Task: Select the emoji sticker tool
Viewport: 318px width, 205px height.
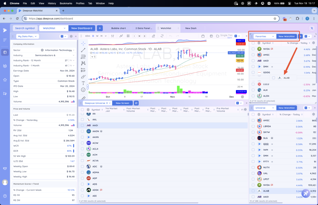Action: click(83, 90)
